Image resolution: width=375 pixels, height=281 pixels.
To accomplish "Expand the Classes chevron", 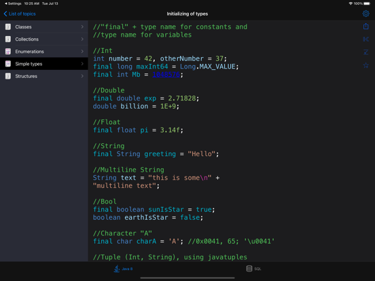I will click(x=82, y=26).
